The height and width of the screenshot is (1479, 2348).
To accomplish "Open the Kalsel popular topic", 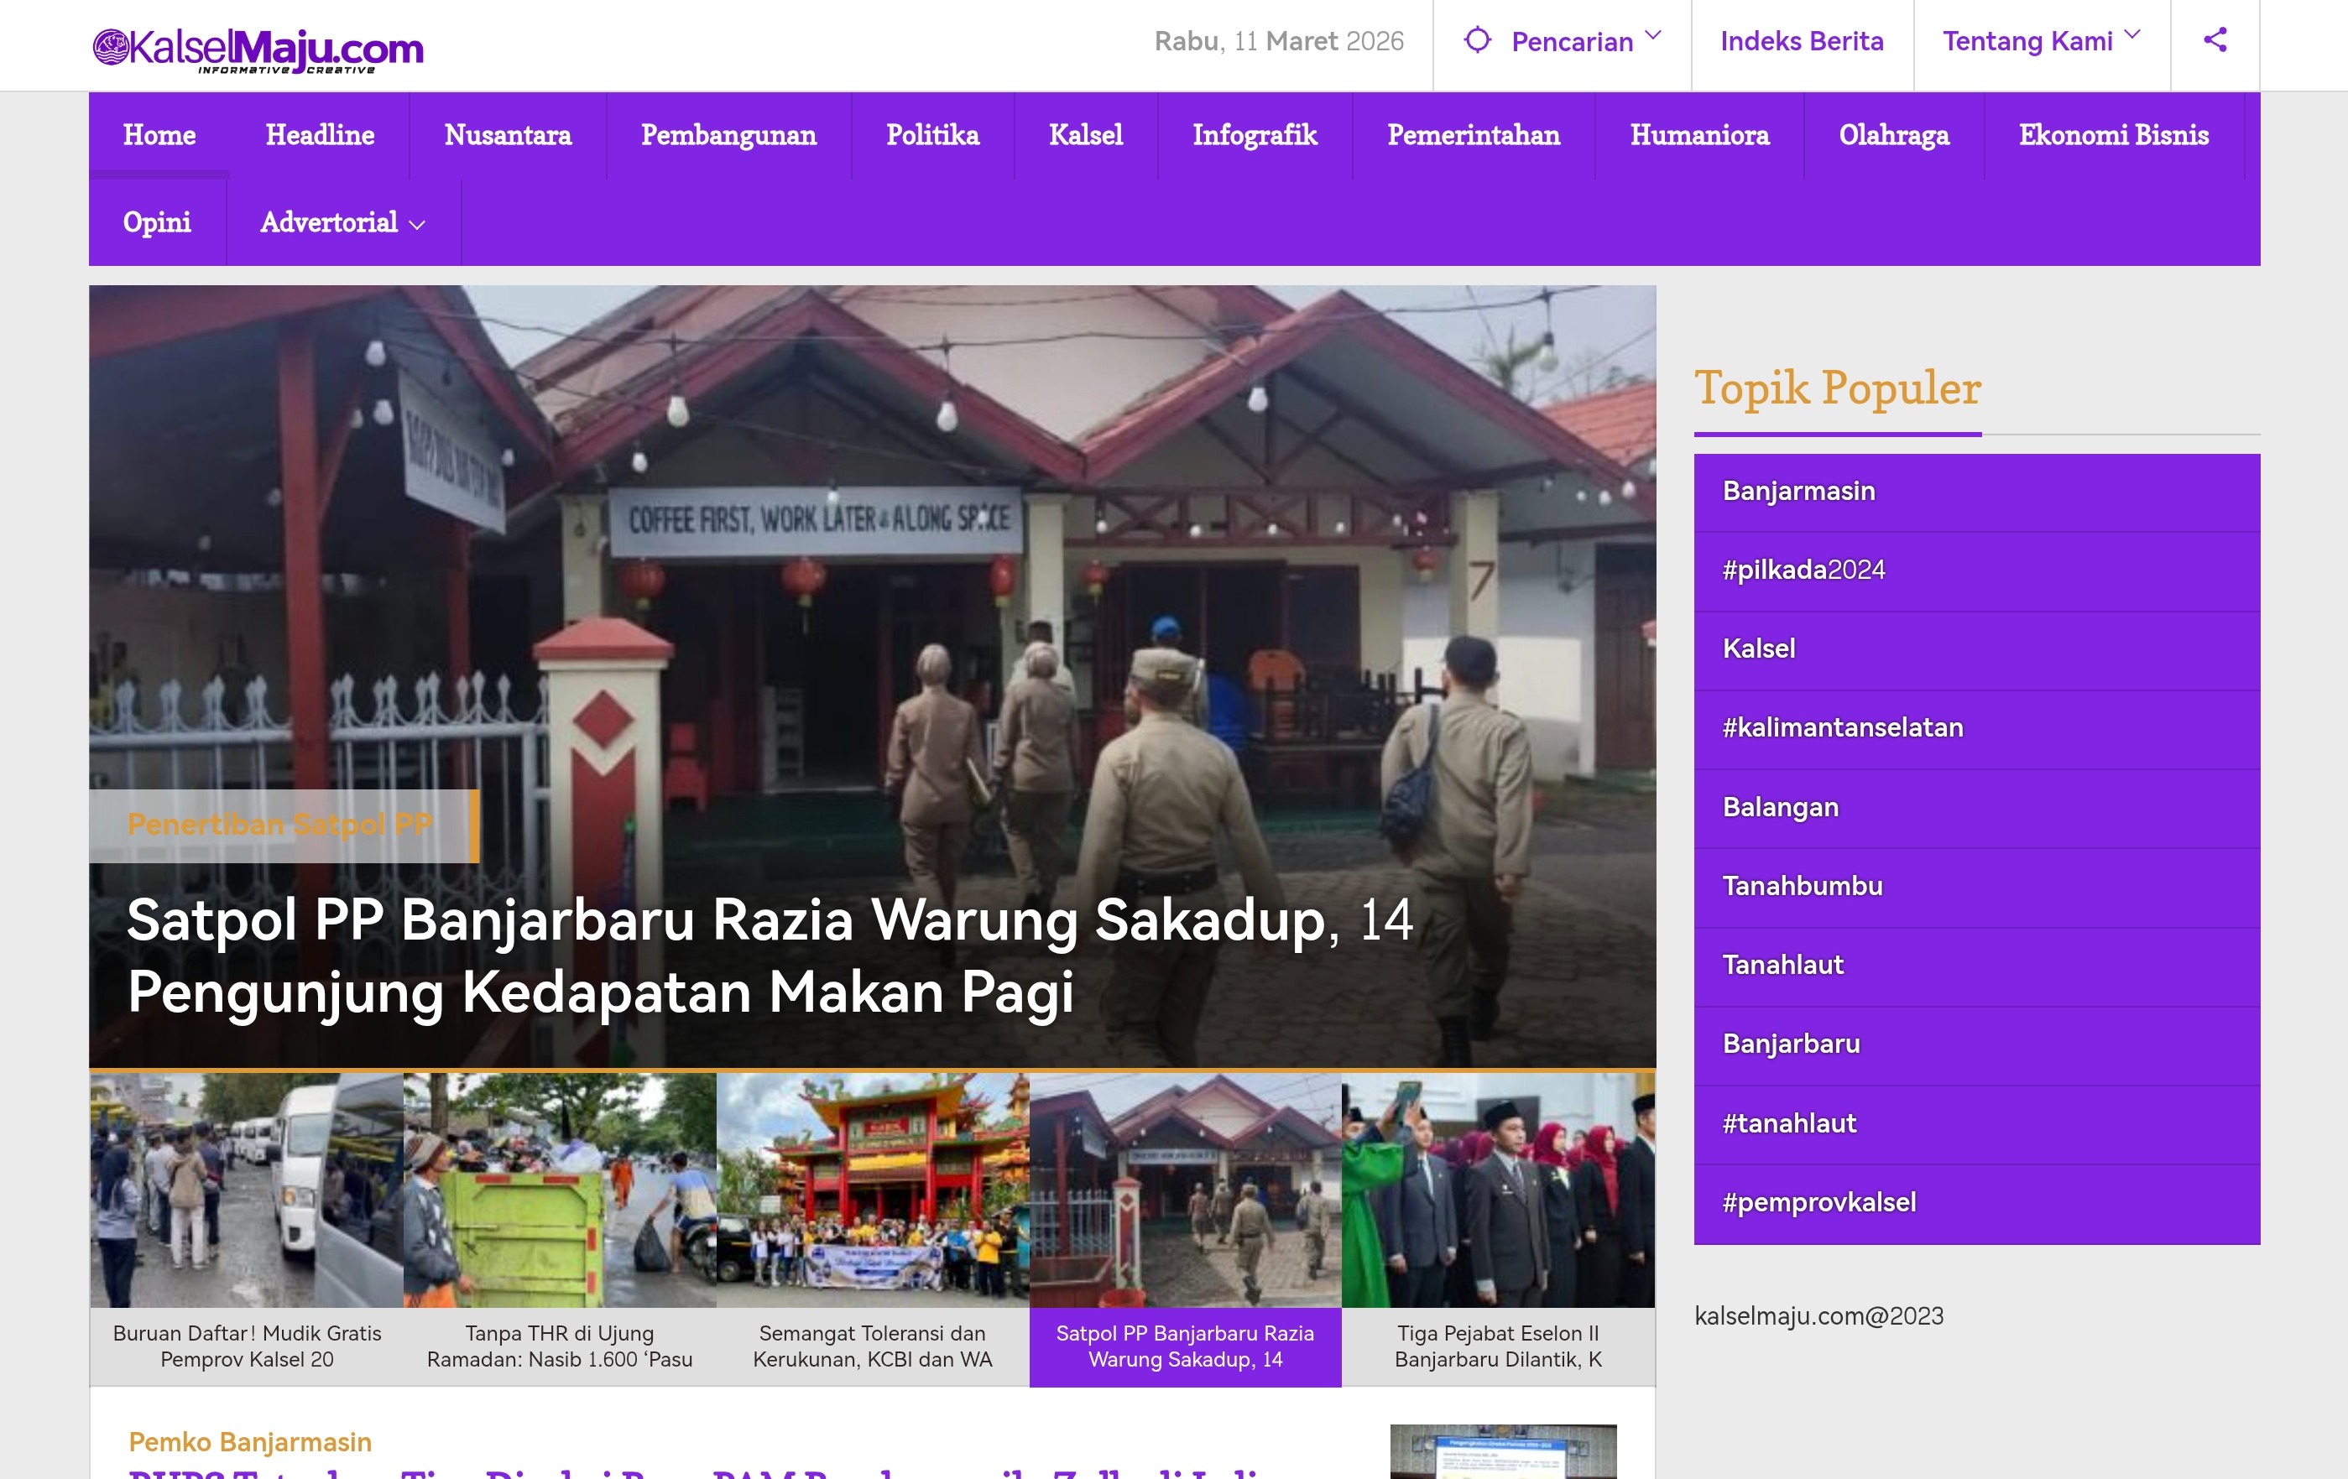I will tap(1976, 650).
